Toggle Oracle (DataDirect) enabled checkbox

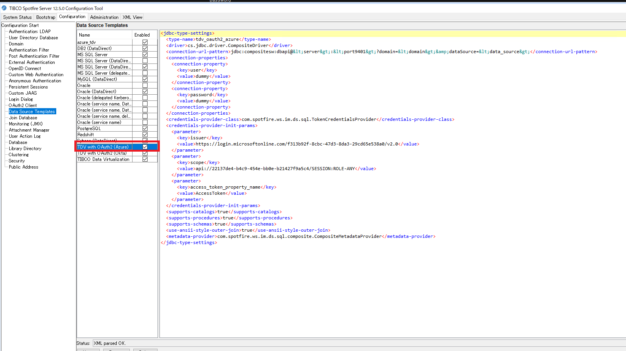point(145,92)
